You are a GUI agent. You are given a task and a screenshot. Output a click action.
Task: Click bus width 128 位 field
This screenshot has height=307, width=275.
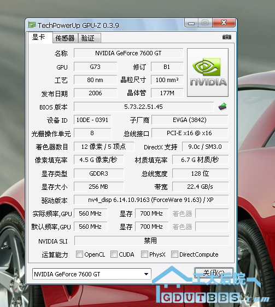(x=200, y=173)
